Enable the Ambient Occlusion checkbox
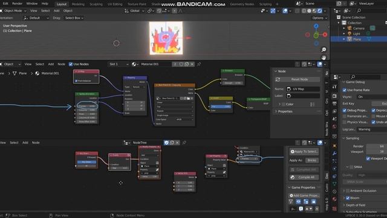This screenshot has width=387, height=218. [x=348, y=191]
